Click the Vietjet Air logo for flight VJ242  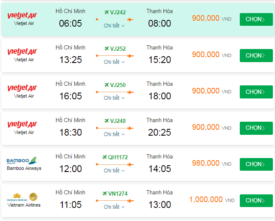(22, 16)
